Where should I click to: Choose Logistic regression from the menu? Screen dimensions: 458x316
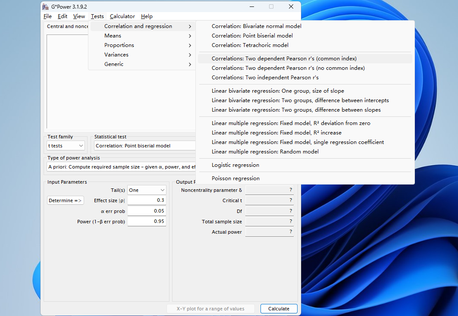pyautogui.click(x=235, y=165)
